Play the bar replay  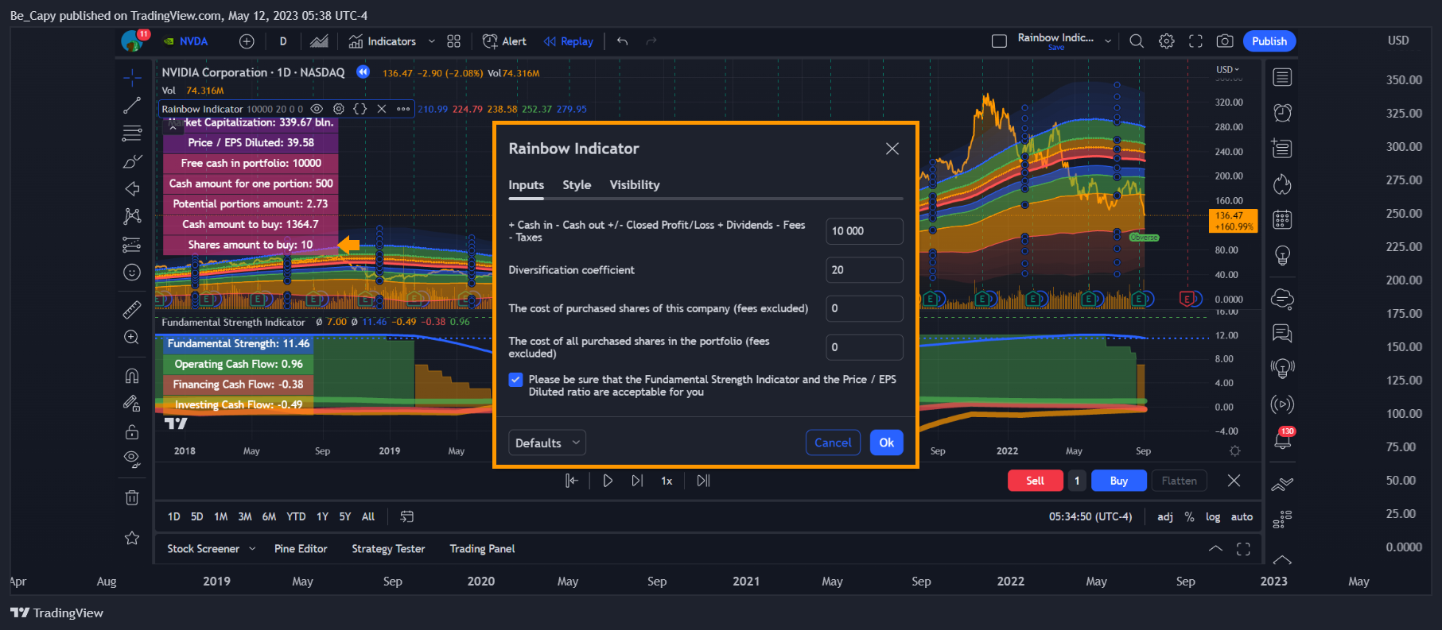click(x=608, y=481)
